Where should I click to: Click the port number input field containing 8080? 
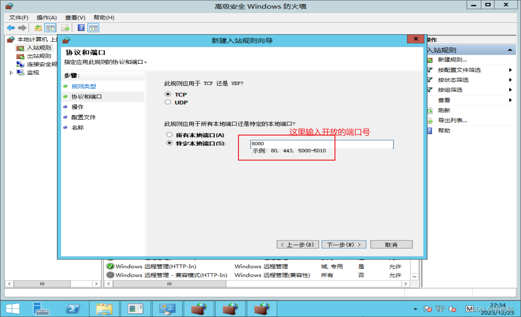tap(322, 144)
